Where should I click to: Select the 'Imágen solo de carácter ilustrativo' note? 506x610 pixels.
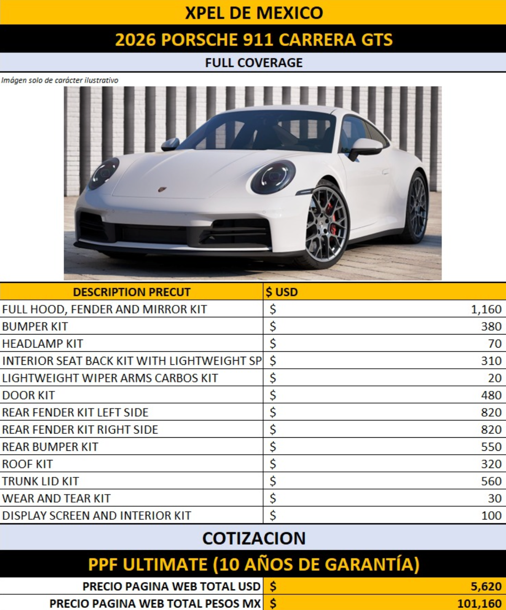[x=60, y=80]
